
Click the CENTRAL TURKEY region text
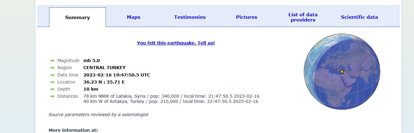tap(105, 68)
